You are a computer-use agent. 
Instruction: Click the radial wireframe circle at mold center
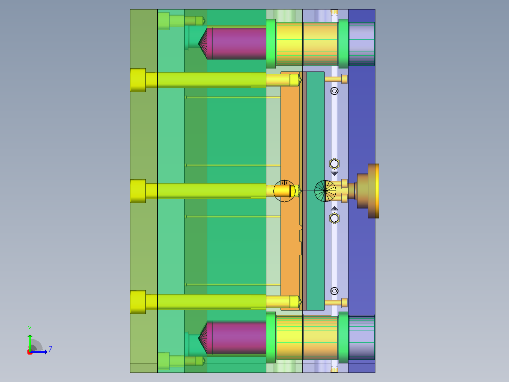(325, 191)
